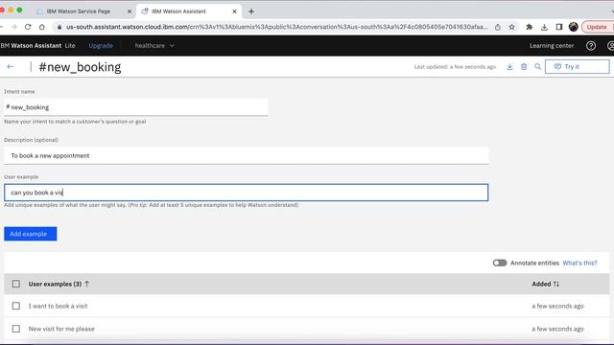
Task: Open the Learning center
Action: coord(552,46)
